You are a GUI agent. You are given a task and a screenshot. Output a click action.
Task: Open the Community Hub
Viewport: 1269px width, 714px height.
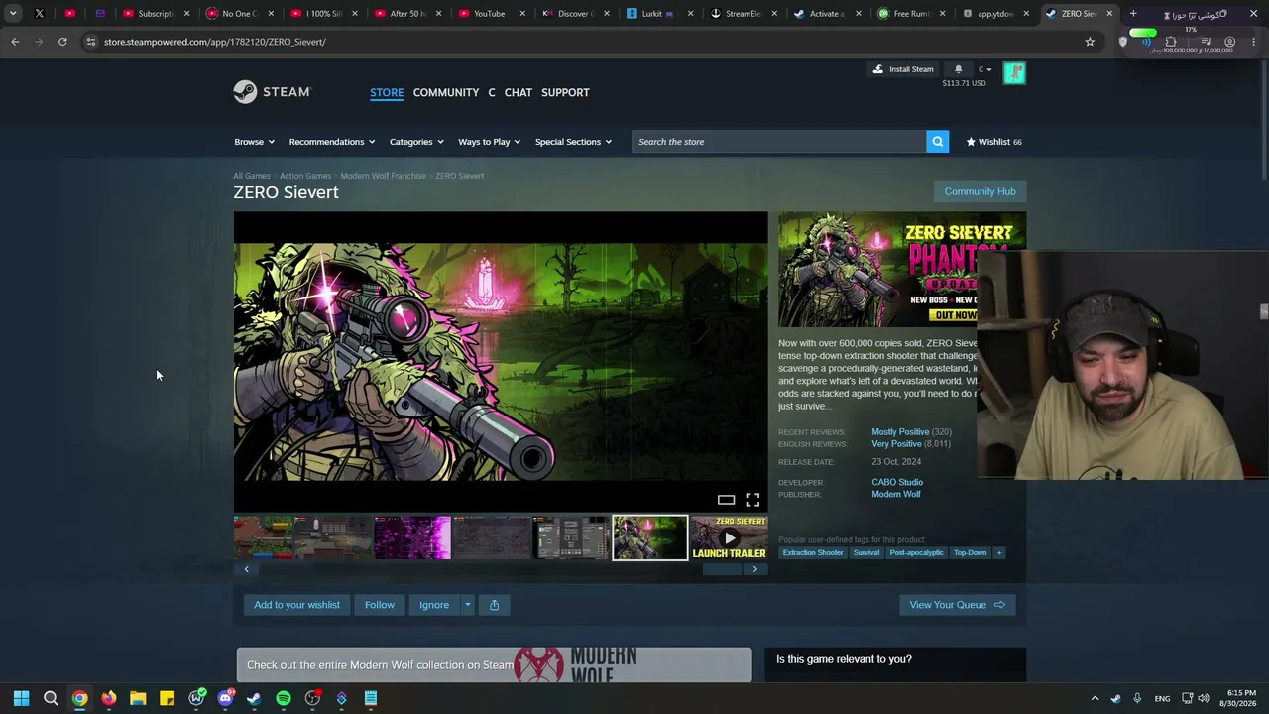980,191
